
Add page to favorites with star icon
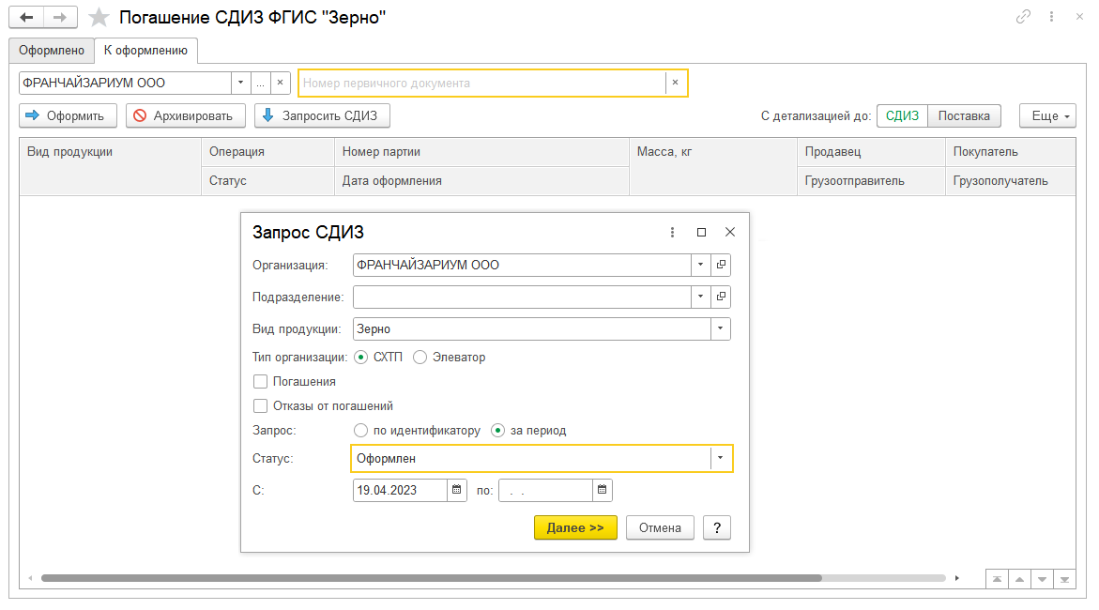click(99, 18)
